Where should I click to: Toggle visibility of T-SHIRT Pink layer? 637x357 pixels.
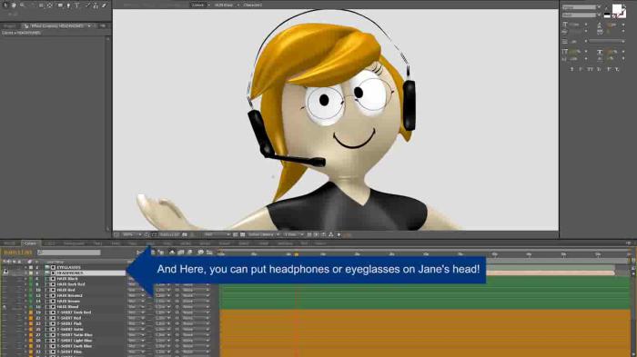pos(5,323)
